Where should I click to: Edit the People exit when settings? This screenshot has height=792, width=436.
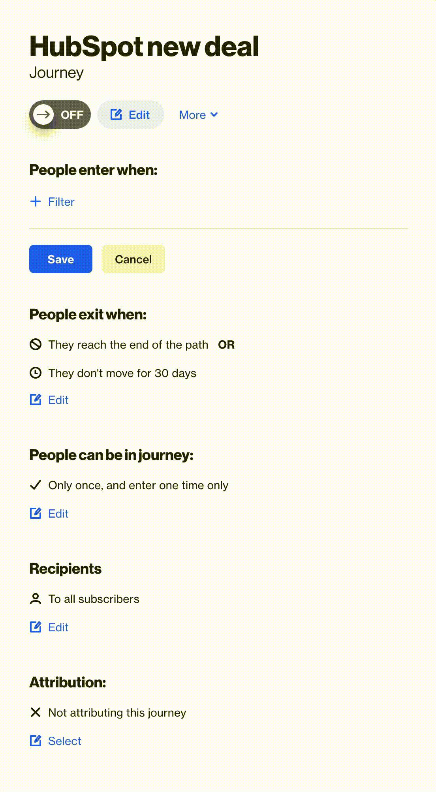(x=49, y=400)
